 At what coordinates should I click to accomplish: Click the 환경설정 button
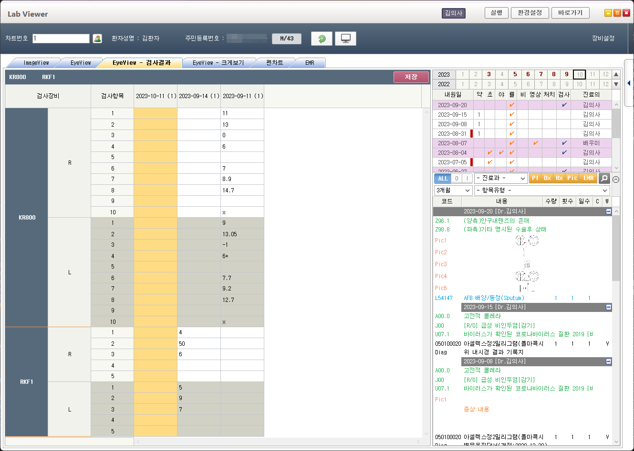530,13
